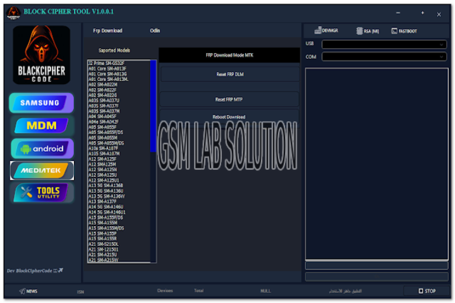Open the Android module icon

tap(42, 148)
